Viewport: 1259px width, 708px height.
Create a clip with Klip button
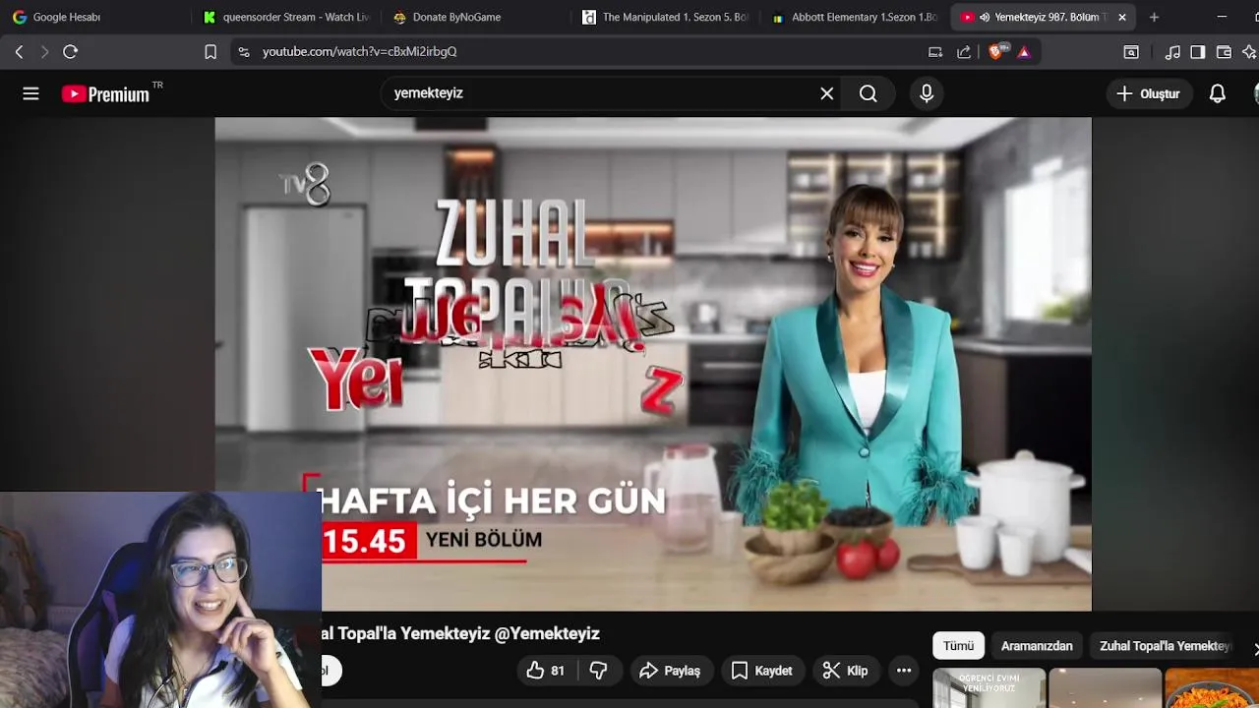click(846, 671)
